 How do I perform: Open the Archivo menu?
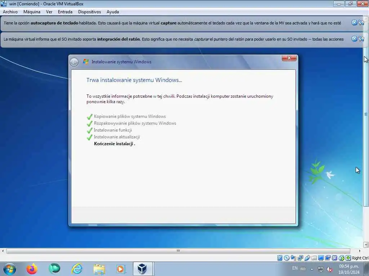click(x=10, y=12)
